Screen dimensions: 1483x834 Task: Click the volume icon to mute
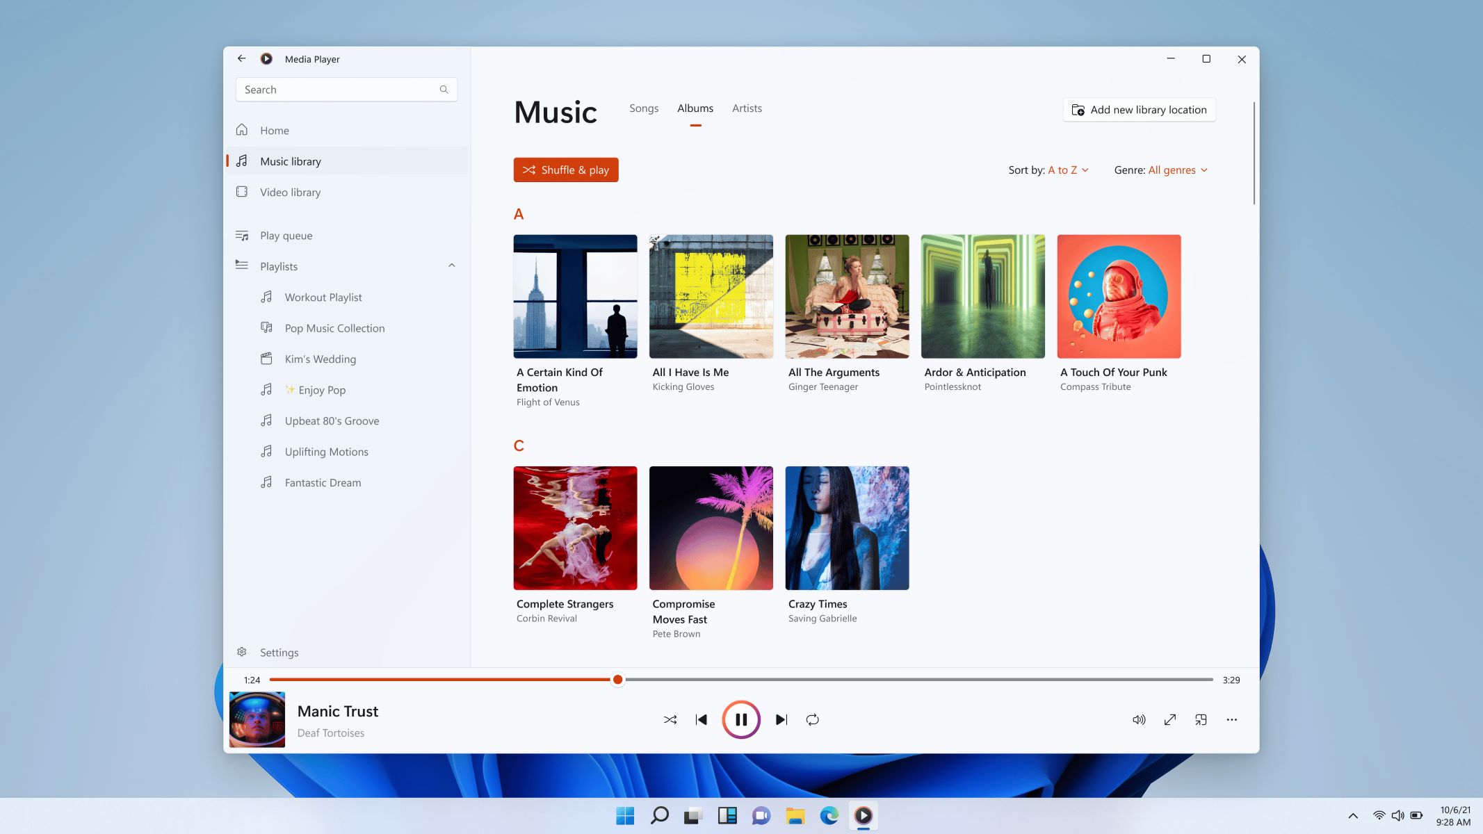(1139, 719)
